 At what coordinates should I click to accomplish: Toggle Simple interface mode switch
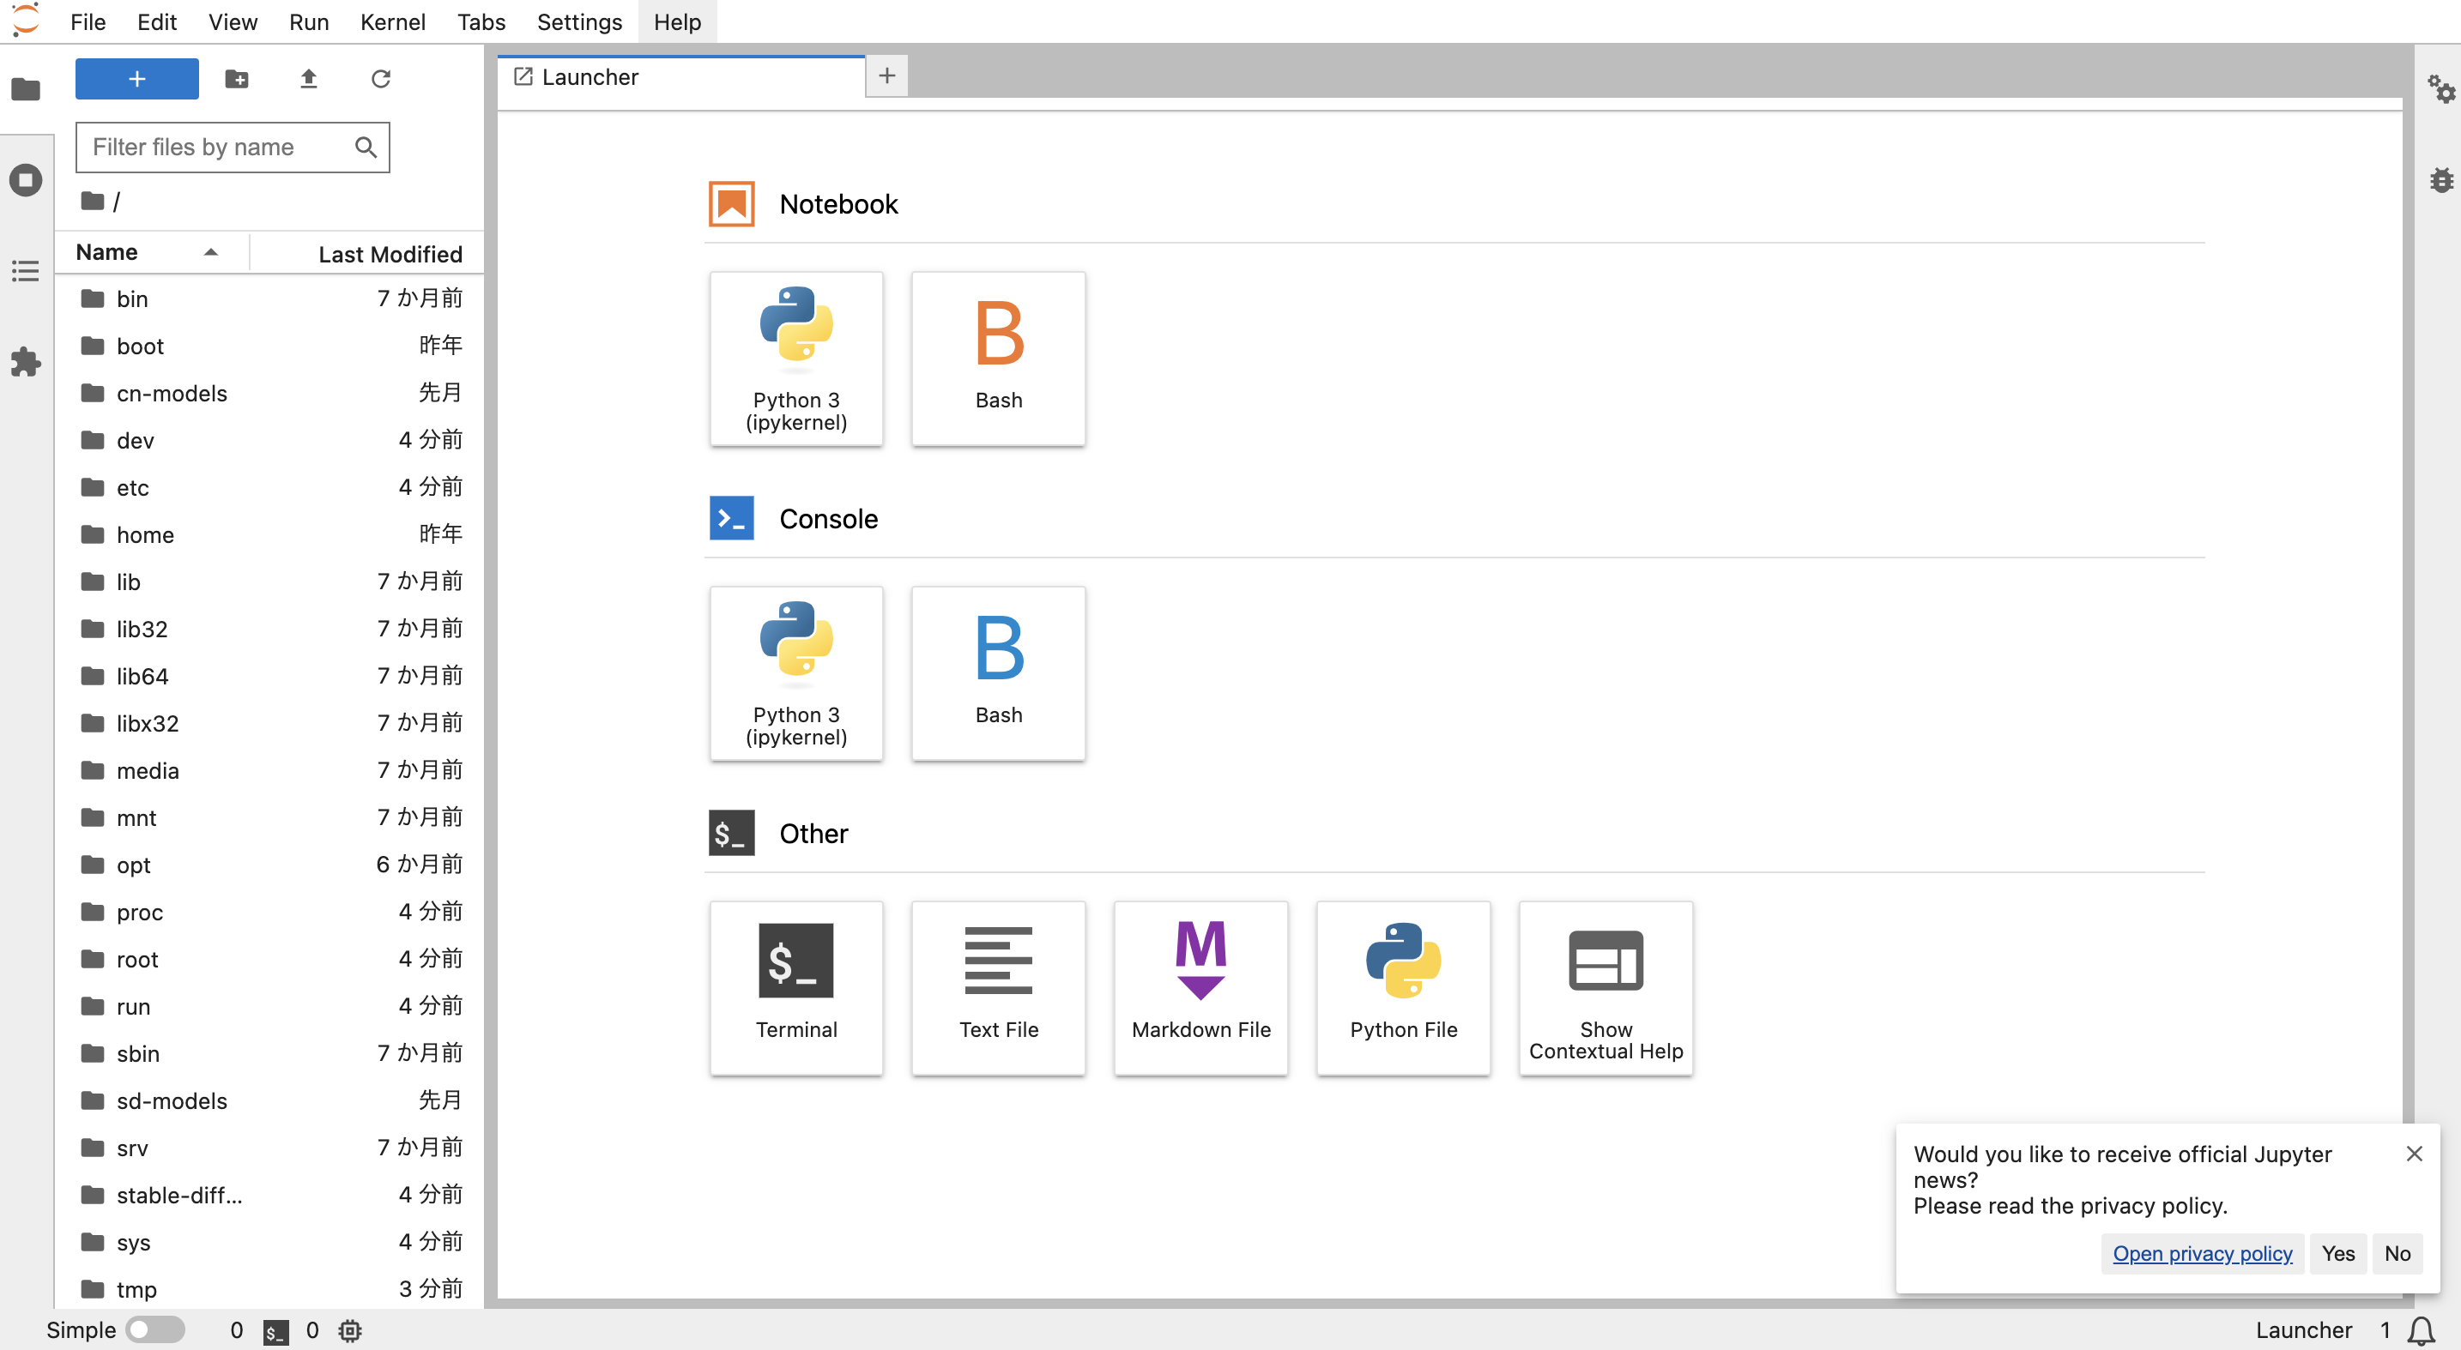pos(155,1330)
